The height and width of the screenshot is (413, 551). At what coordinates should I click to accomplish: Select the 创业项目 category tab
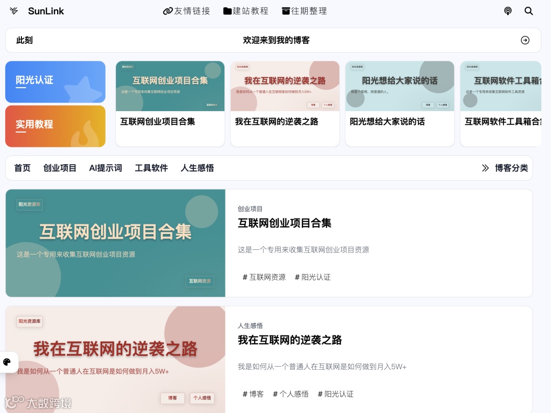click(x=60, y=168)
